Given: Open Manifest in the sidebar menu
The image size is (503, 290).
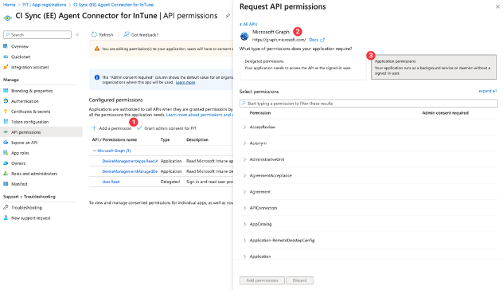Looking at the screenshot, I should click(19, 184).
